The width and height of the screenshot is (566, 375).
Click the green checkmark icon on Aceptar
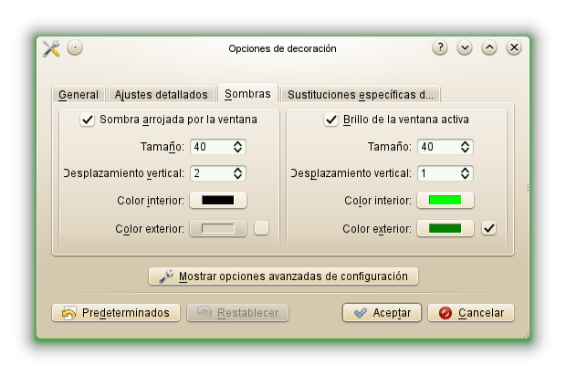coord(359,313)
